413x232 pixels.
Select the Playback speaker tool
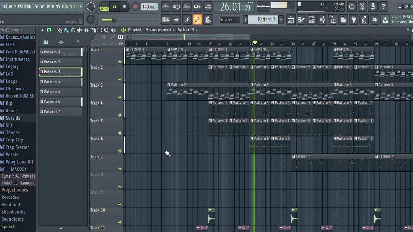pyautogui.click(x=113, y=30)
